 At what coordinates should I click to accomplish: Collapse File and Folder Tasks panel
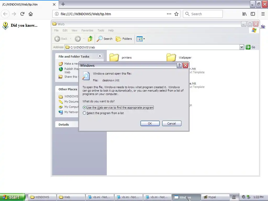tap(100, 56)
